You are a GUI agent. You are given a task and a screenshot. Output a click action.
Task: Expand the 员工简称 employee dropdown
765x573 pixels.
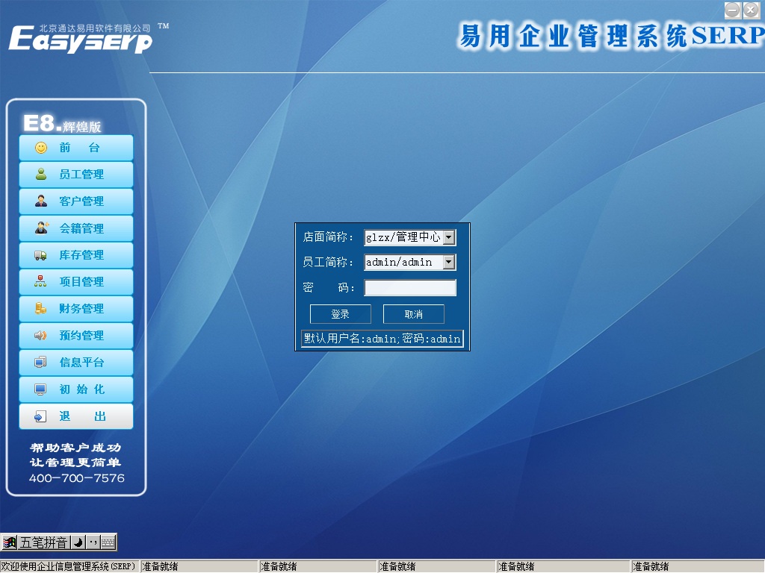pos(449,262)
